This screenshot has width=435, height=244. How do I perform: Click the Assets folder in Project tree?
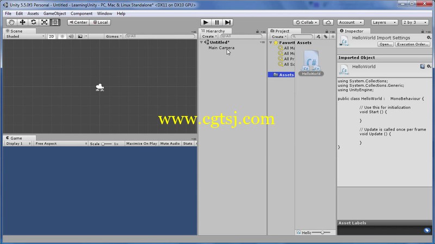pyautogui.click(x=282, y=75)
